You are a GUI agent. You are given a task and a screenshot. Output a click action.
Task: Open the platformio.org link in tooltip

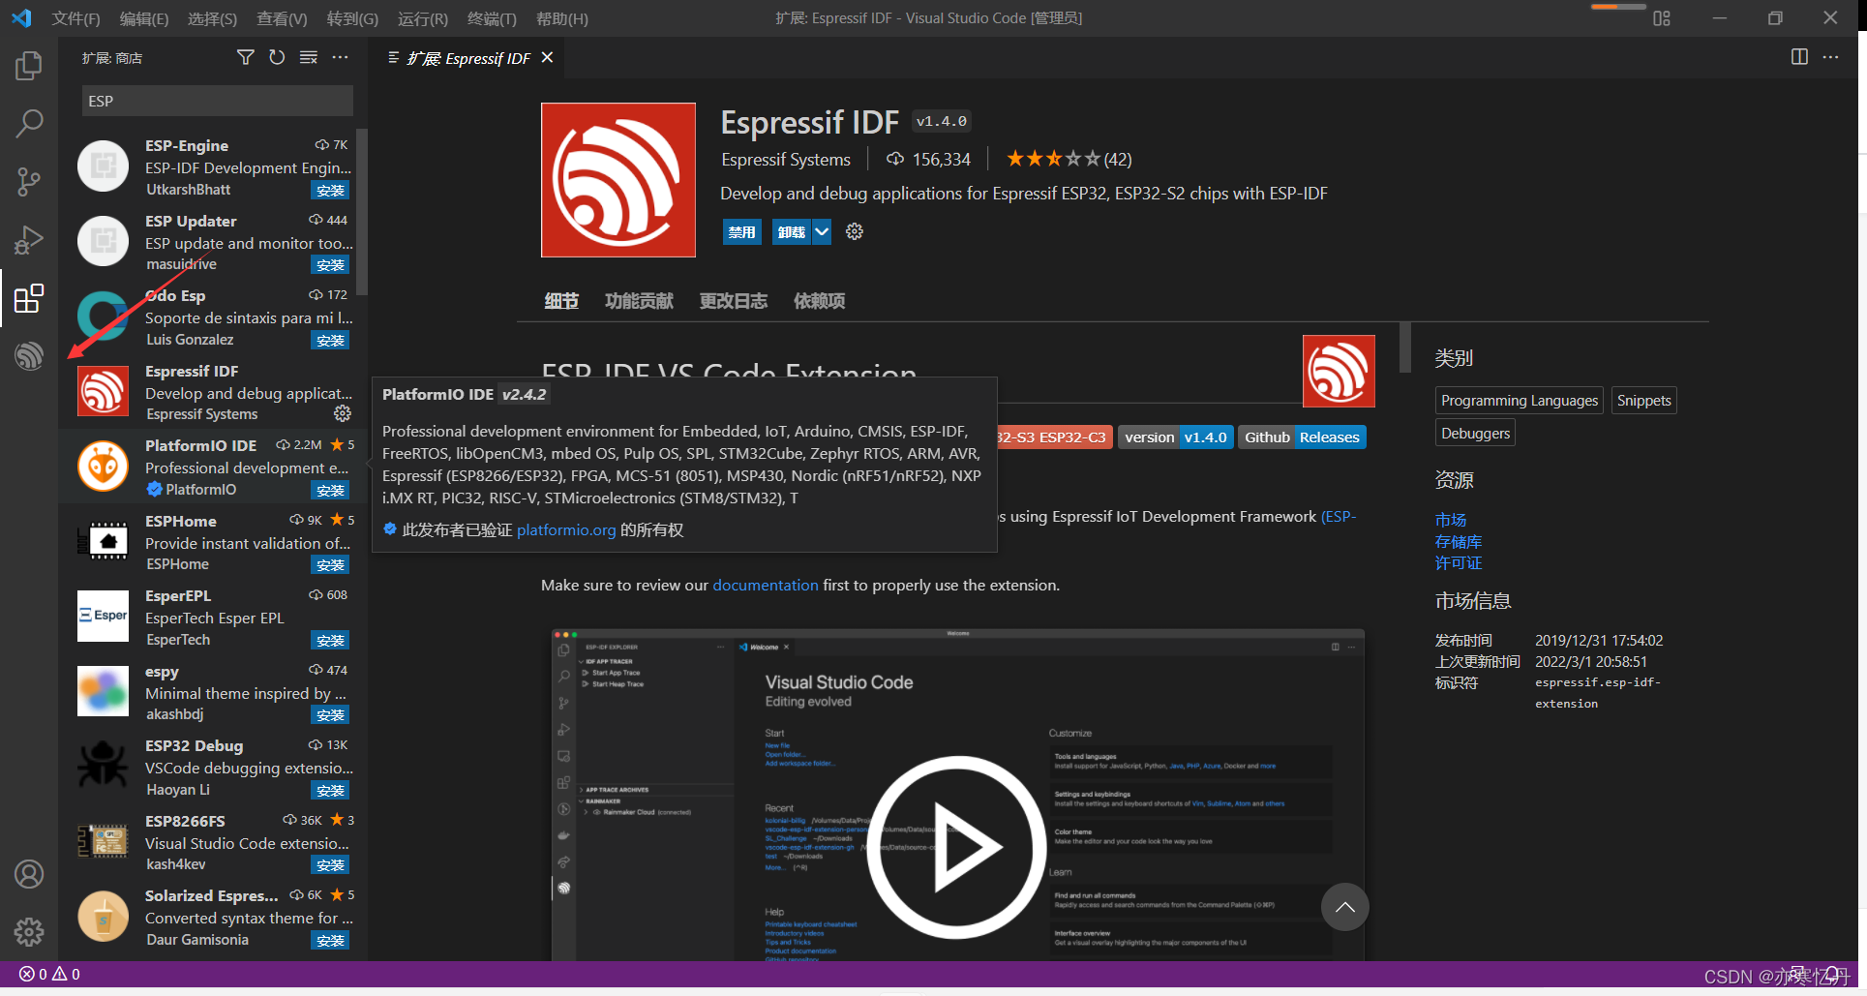(566, 529)
